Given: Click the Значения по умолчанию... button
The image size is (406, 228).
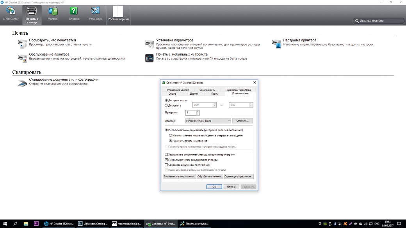Looking at the screenshot, I should pos(180,177).
